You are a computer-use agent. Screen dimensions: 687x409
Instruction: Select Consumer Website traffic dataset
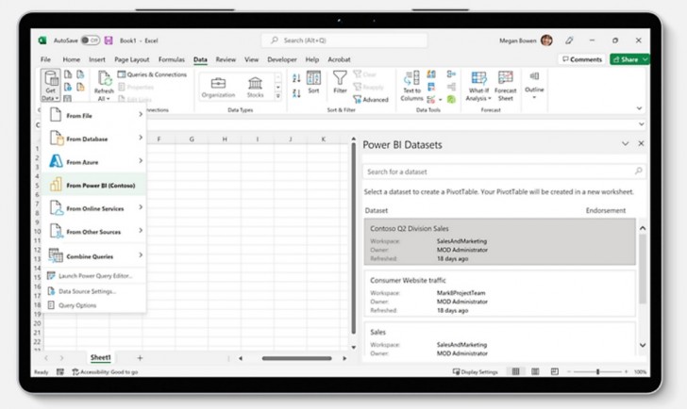click(499, 293)
